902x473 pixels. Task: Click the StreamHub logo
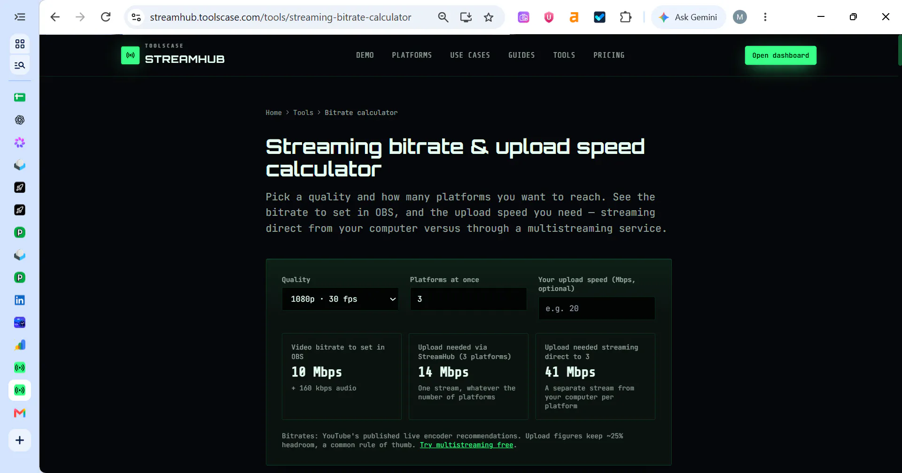[x=173, y=55]
